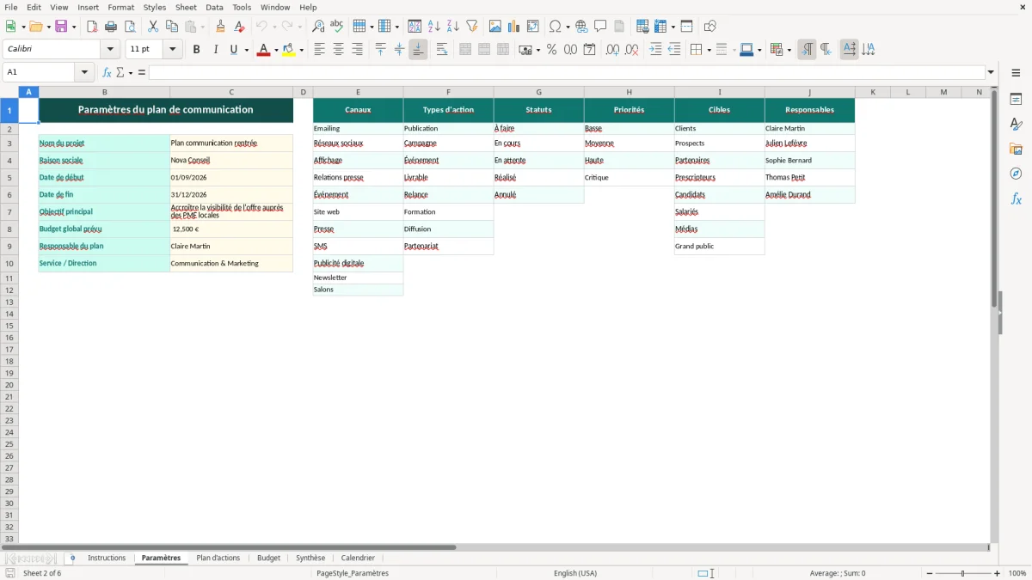
Task: Insert pivot table icon
Action: [533, 27]
